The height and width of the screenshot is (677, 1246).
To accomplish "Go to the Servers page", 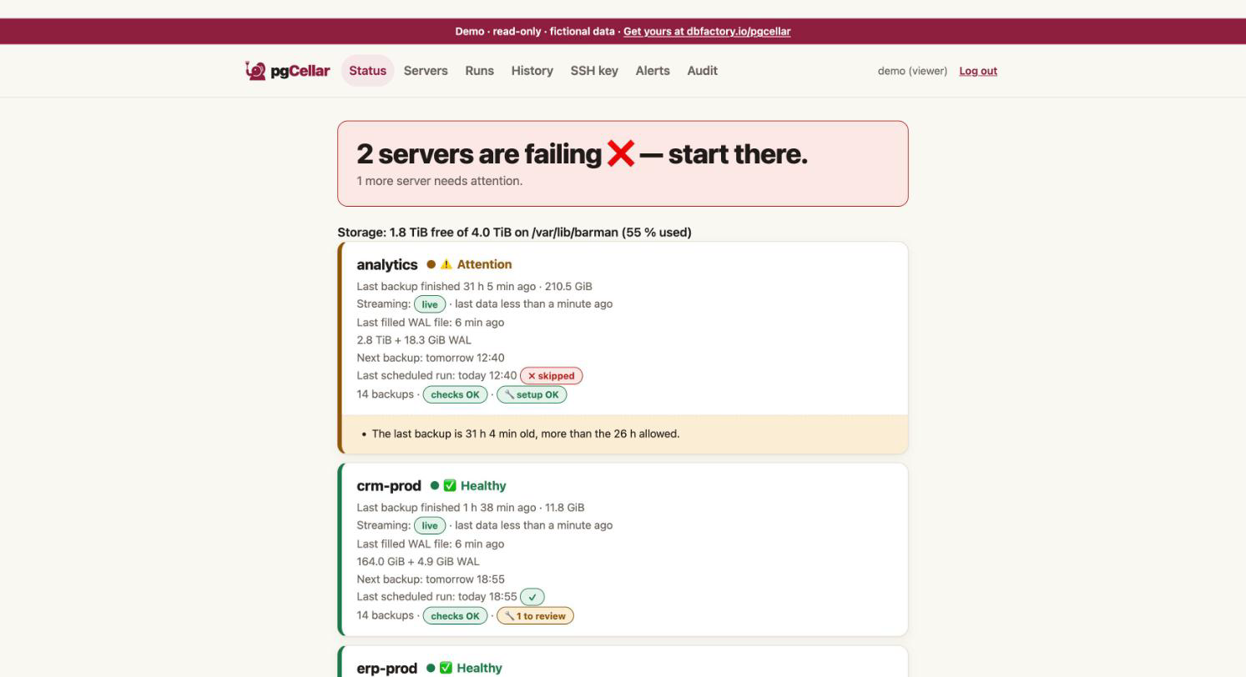I will 426,71.
